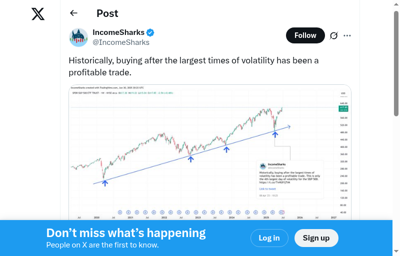The image size is (400, 256).
Task: Open Grok explain post icon
Action: [333, 35]
